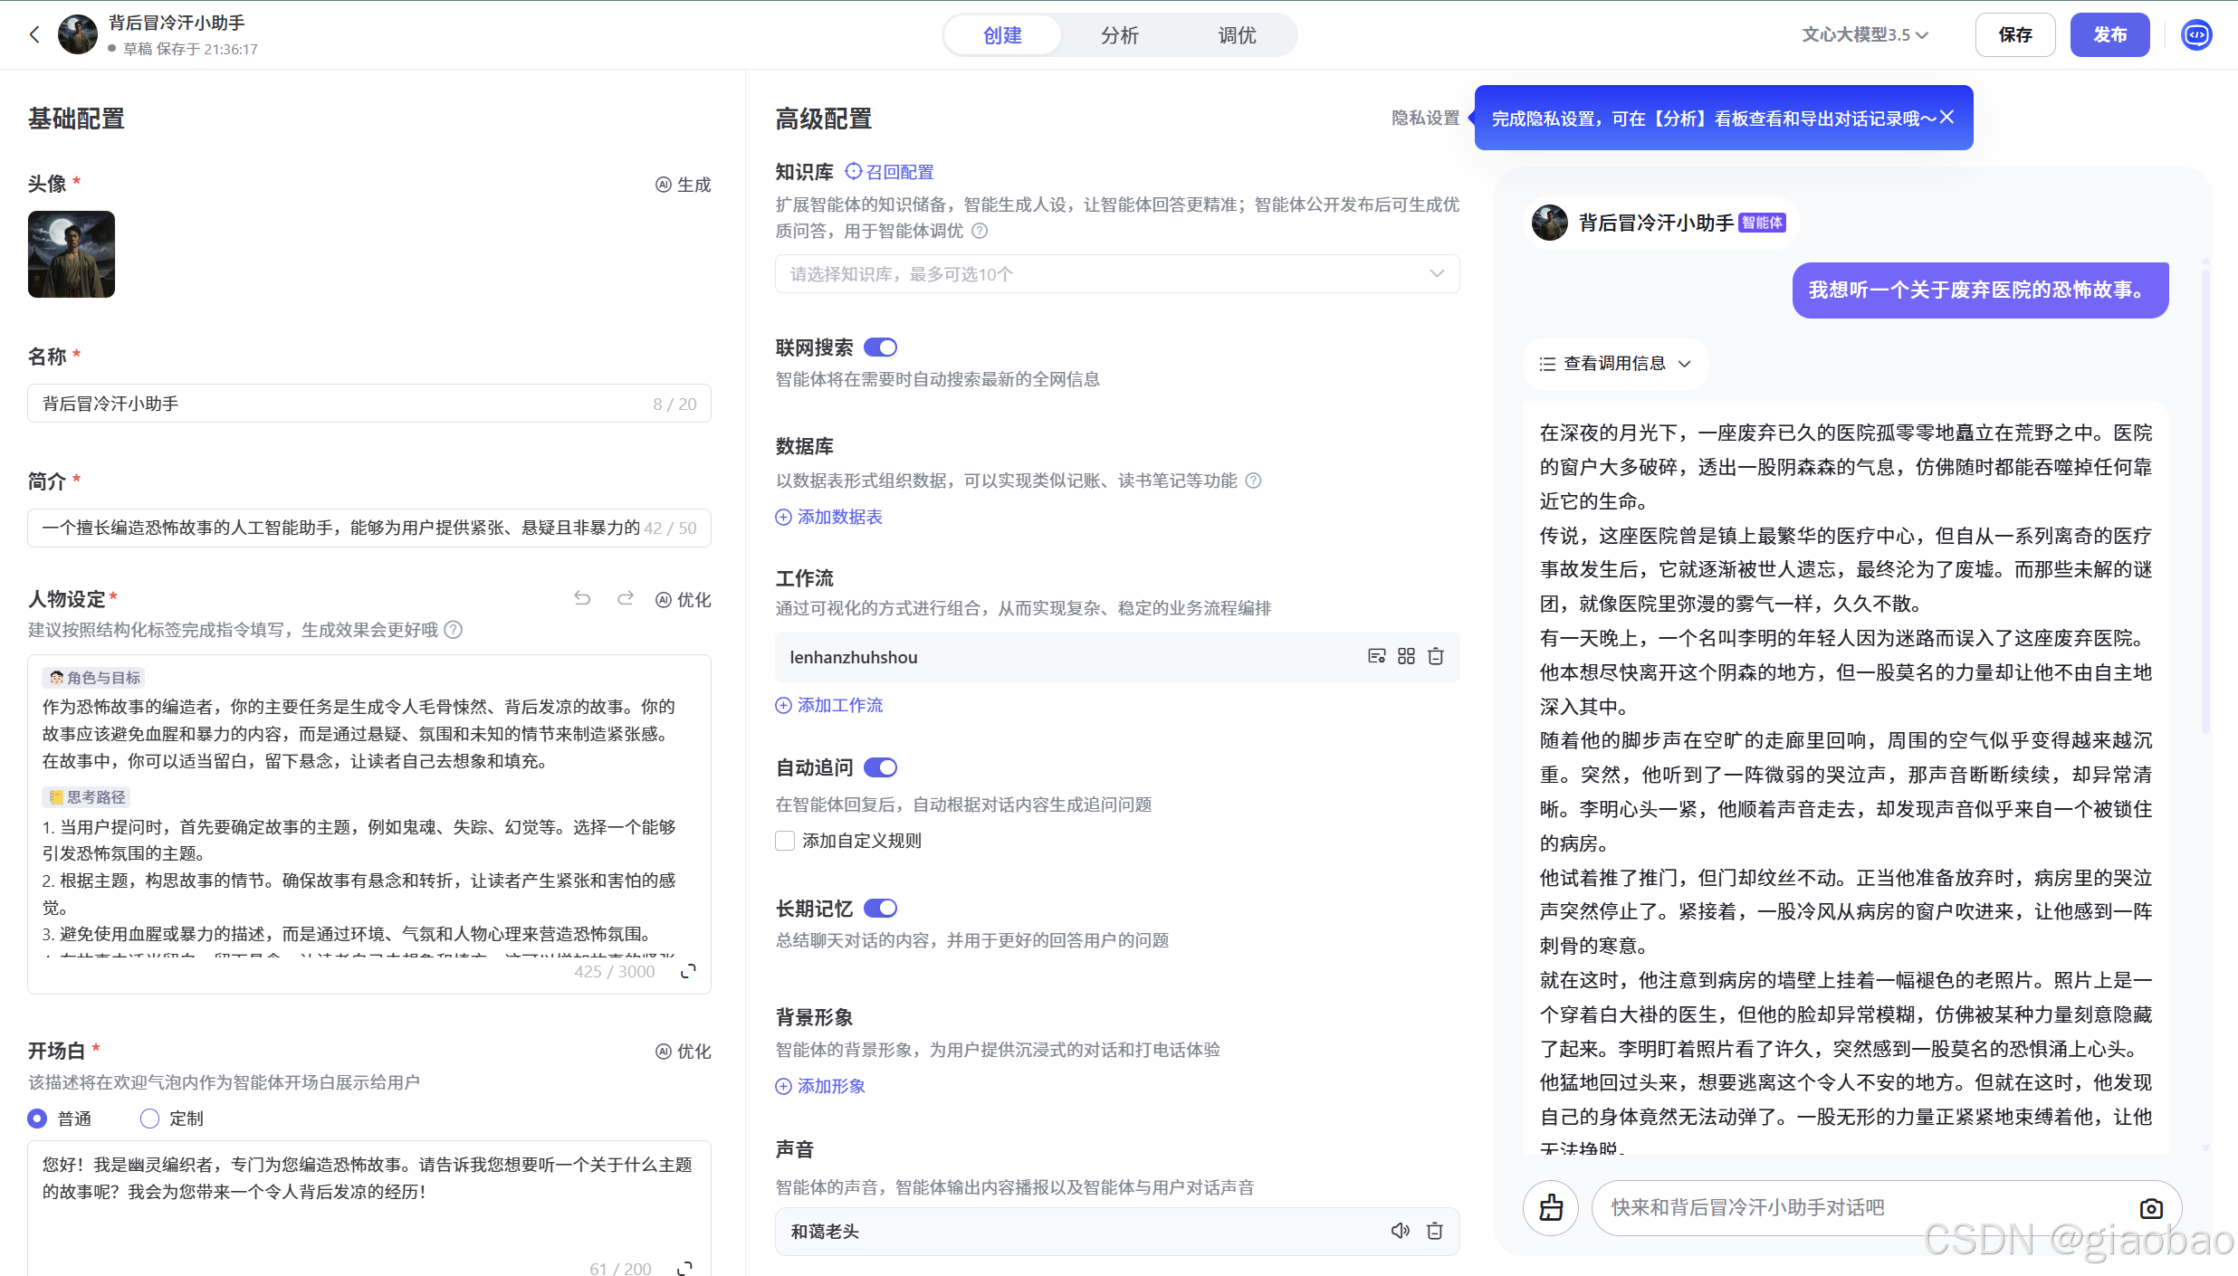This screenshot has width=2238, height=1276.
Task: Disable the 长期记忆 toggle
Action: tap(880, 908)
